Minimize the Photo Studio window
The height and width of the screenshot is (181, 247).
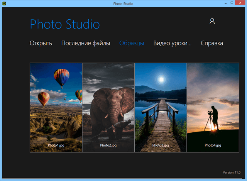(x=225, y=3)
